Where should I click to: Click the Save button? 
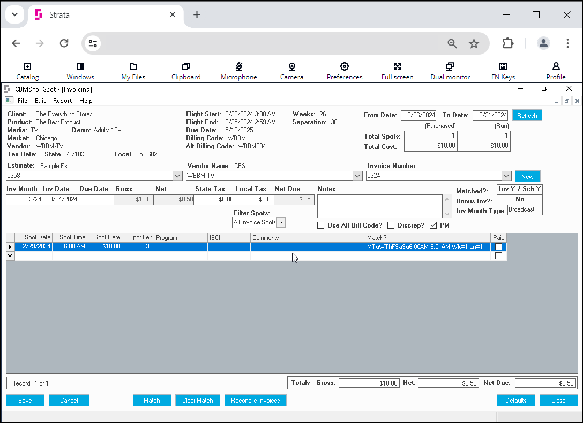(25, 401)
